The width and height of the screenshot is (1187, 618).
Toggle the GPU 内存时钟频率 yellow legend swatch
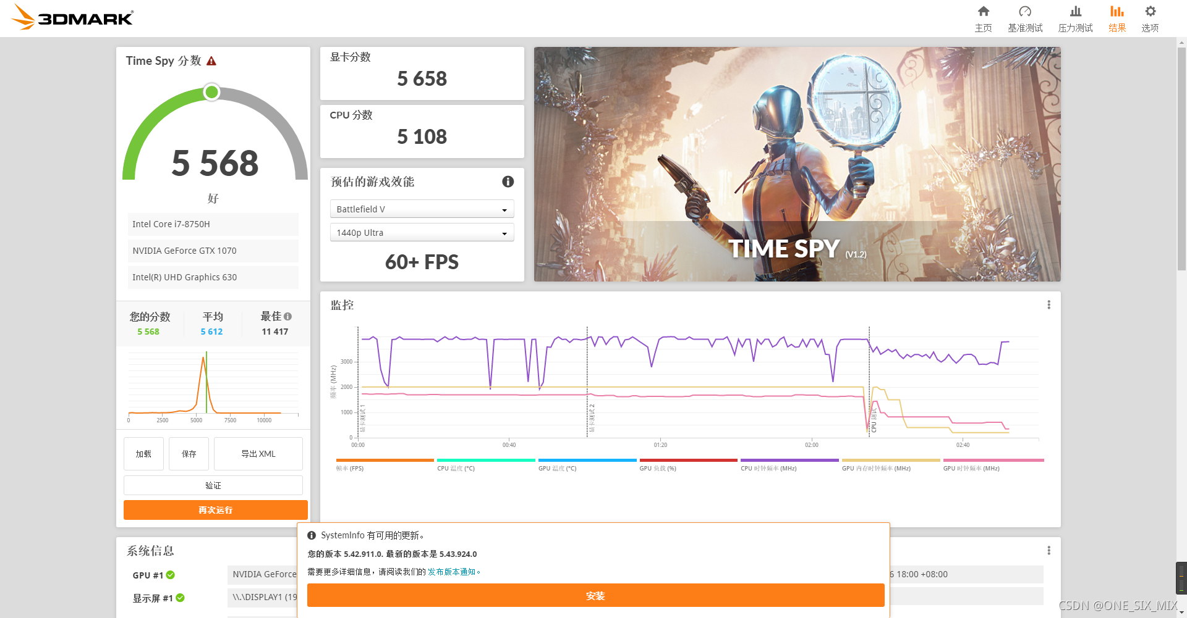coord(891,461)
